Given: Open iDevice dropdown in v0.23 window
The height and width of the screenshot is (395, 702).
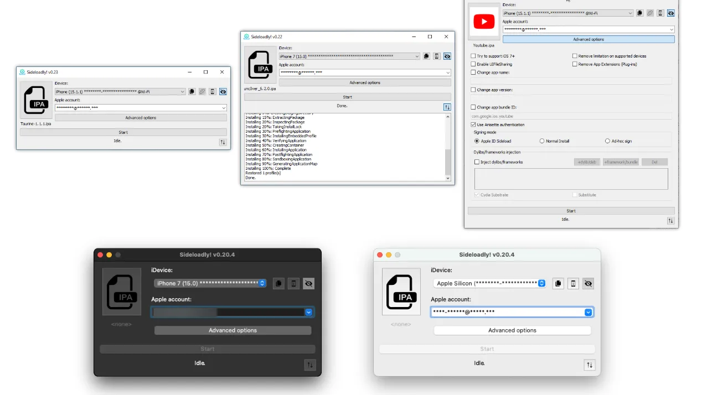Looking at the screenshot, I should click(120, 92).
